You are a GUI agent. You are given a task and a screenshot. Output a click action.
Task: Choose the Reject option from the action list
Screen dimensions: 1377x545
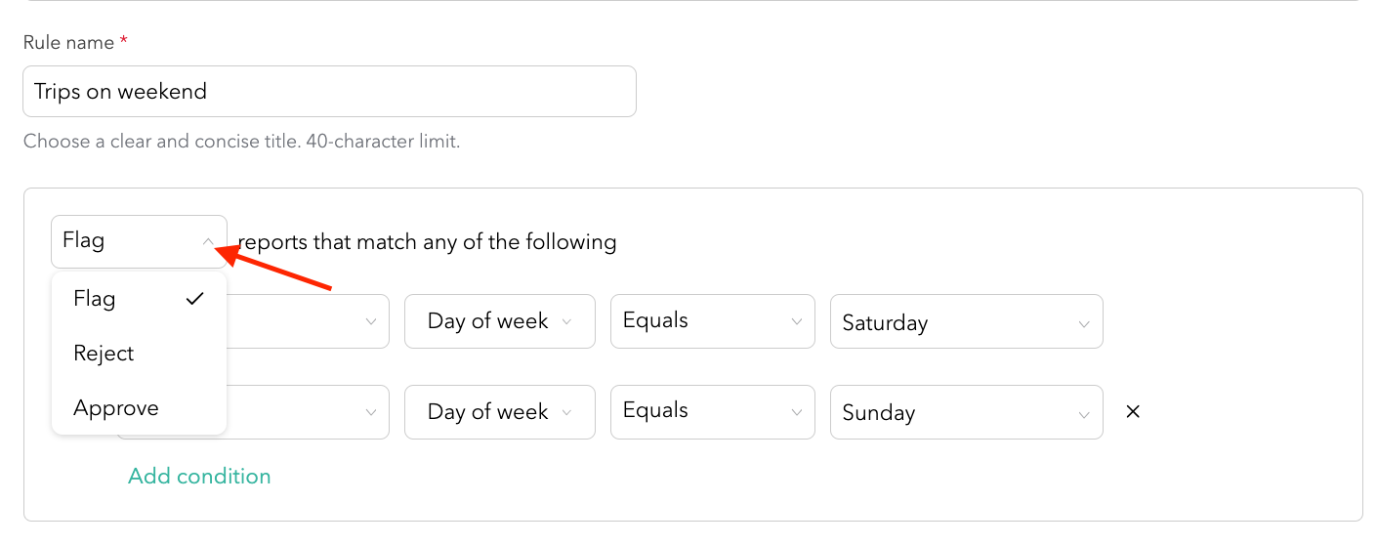tap(104, 354)
